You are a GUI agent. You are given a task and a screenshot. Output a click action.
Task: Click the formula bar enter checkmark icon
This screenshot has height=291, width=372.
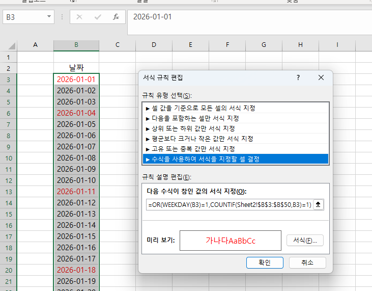(98, 17)
